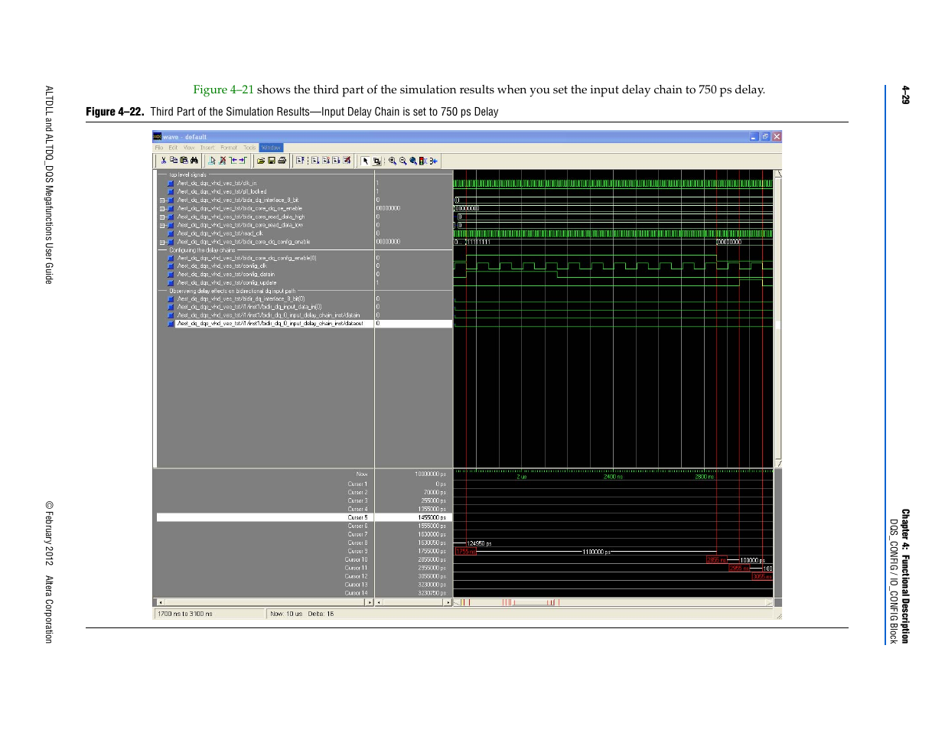Click the waveform vertical scrollbar up arrow
This screenshot has height=730, width=945.
778,174
